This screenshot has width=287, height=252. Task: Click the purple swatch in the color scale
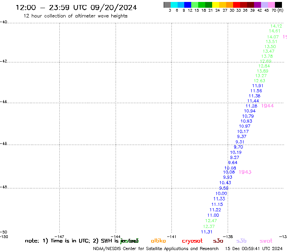[x=258, y=5]
